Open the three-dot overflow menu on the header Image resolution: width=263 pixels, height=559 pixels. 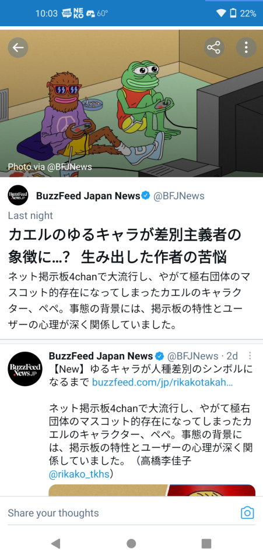click(x=246, y=48)
